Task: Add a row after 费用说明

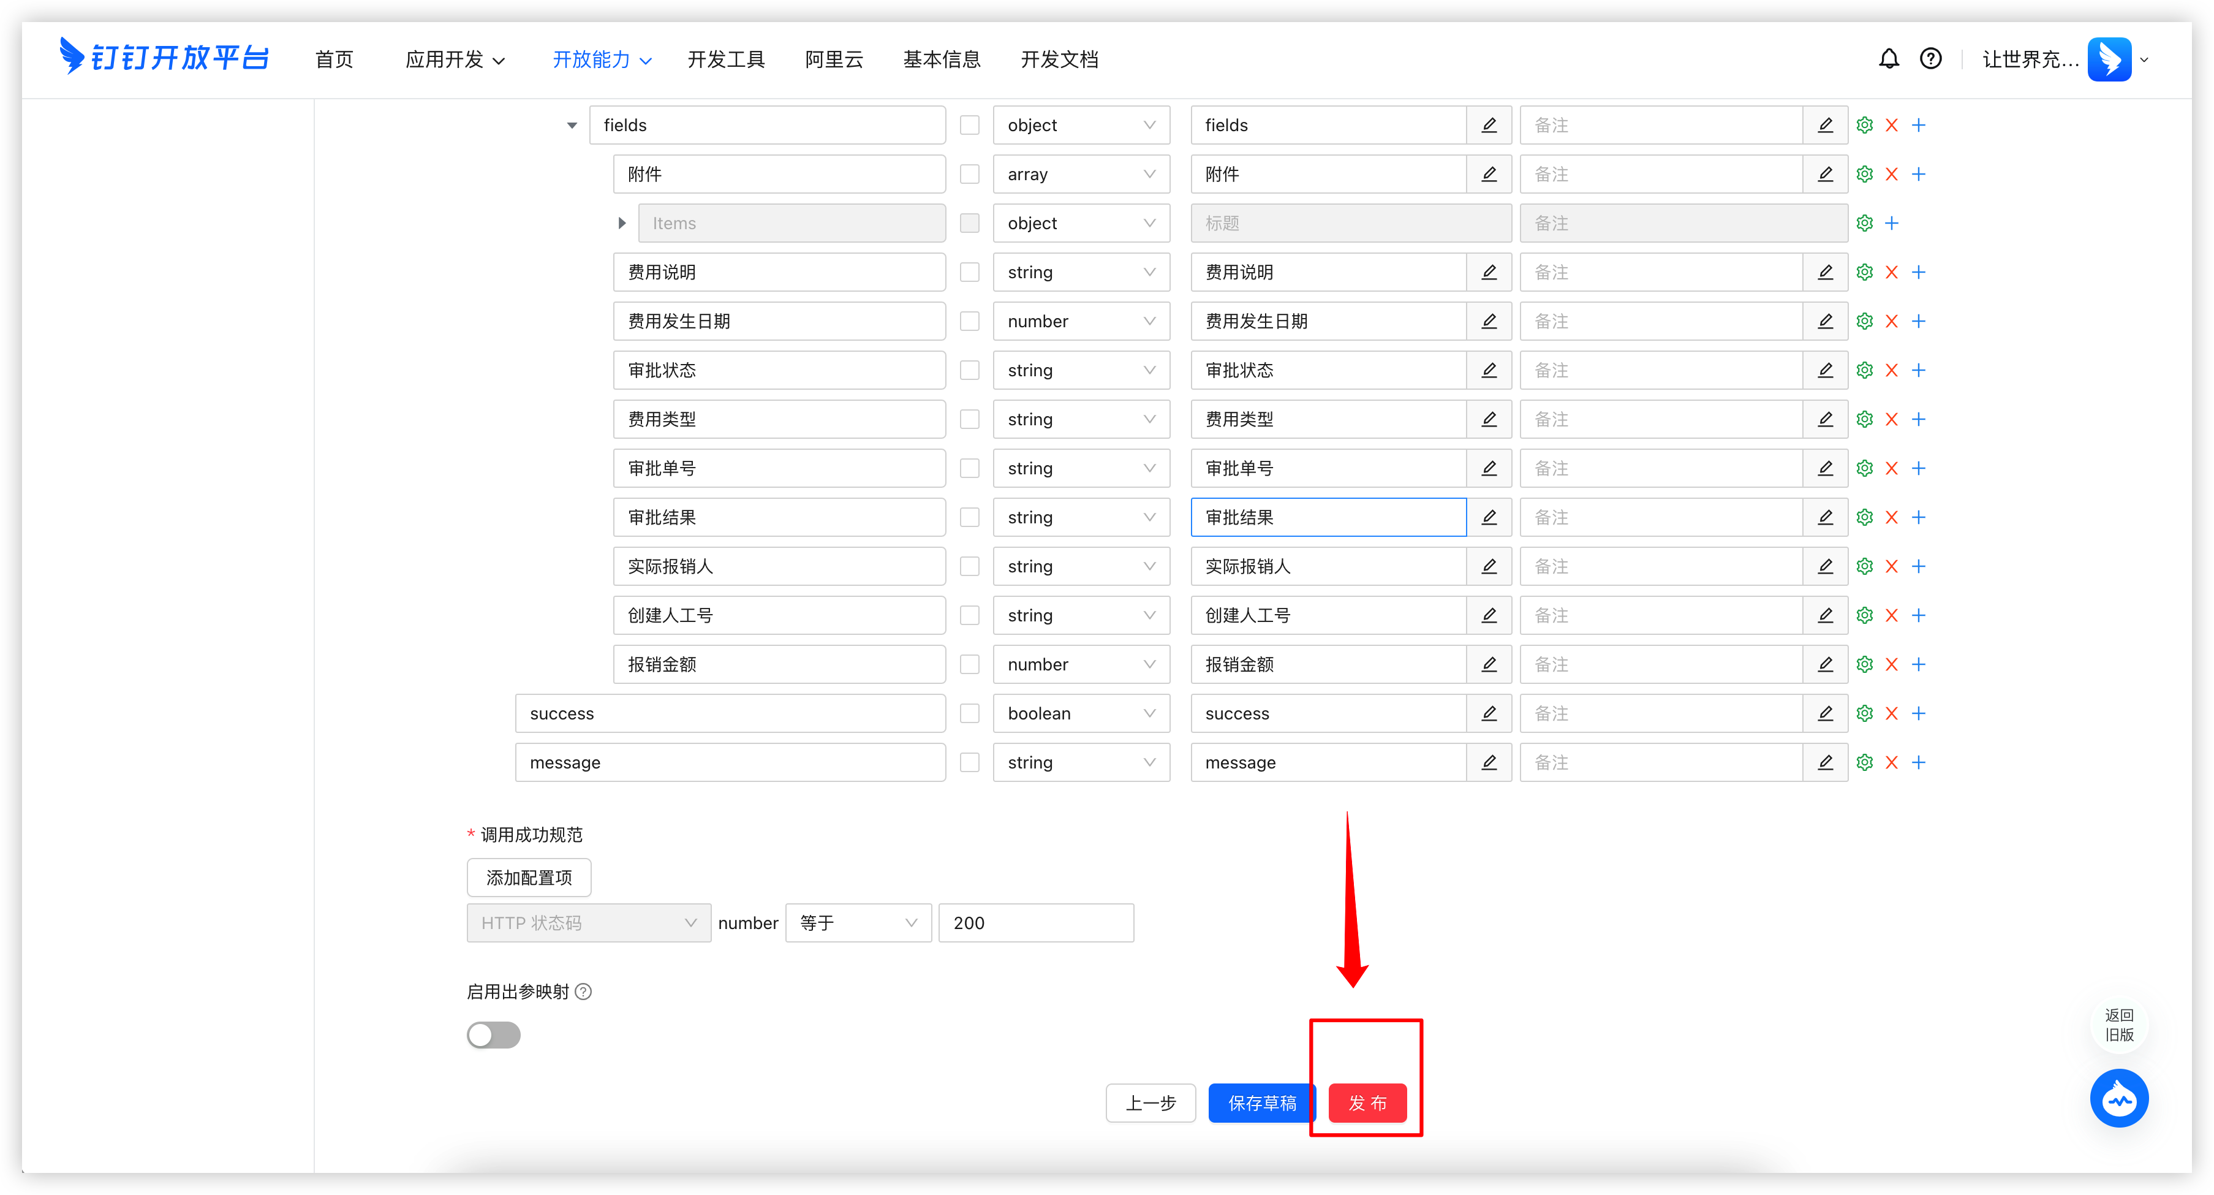Action: click(1918, 273)
